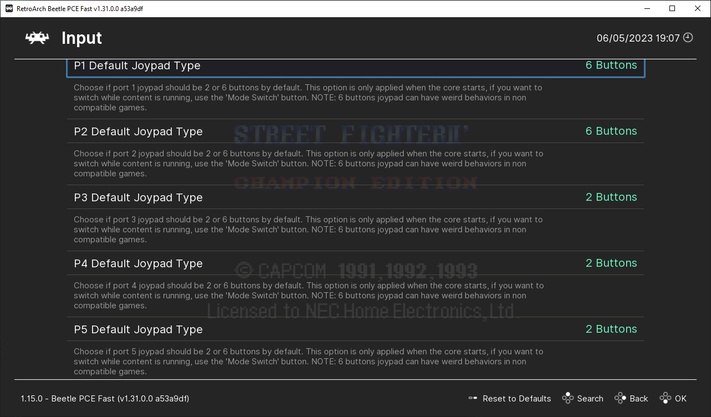Click the clock icon beside the date
Viewport: 711px width, 417px height.
[688, 37]
